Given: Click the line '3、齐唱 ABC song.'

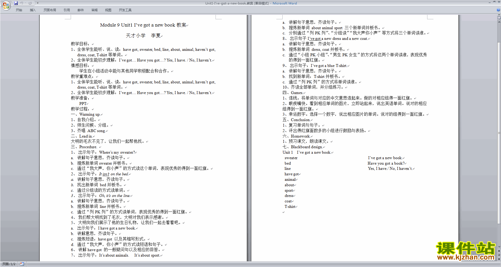Looking at the screenshot, I should point(88,131).
